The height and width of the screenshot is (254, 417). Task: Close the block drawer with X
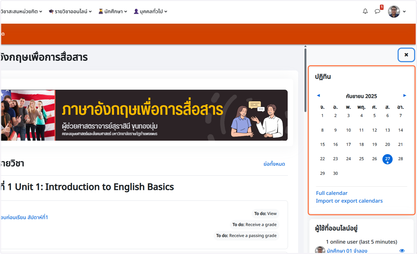(406, 55)
